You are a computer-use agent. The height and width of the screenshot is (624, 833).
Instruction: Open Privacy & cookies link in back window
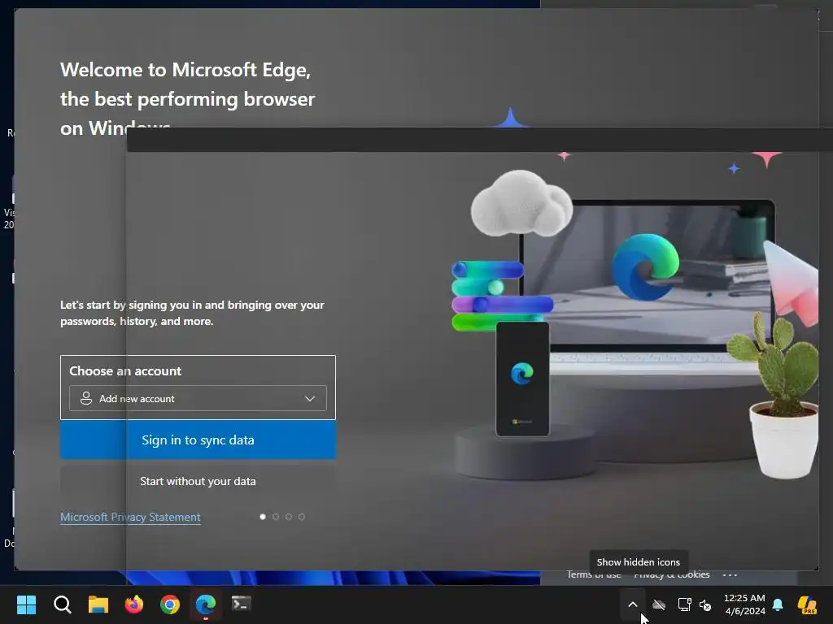pyautogui.click(x=671, y=575)
